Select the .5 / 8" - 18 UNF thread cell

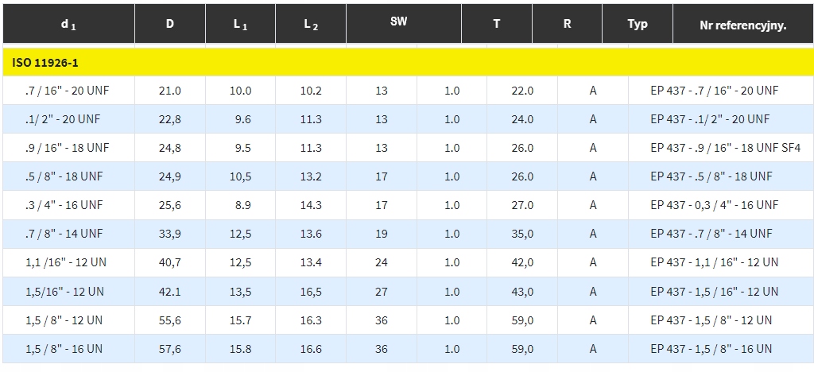pyautogui.click(x=68, y=176)
